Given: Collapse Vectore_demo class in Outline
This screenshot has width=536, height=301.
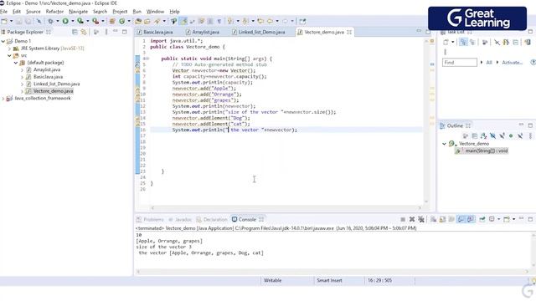Looking at the screenshot, I should click(444, 144).
